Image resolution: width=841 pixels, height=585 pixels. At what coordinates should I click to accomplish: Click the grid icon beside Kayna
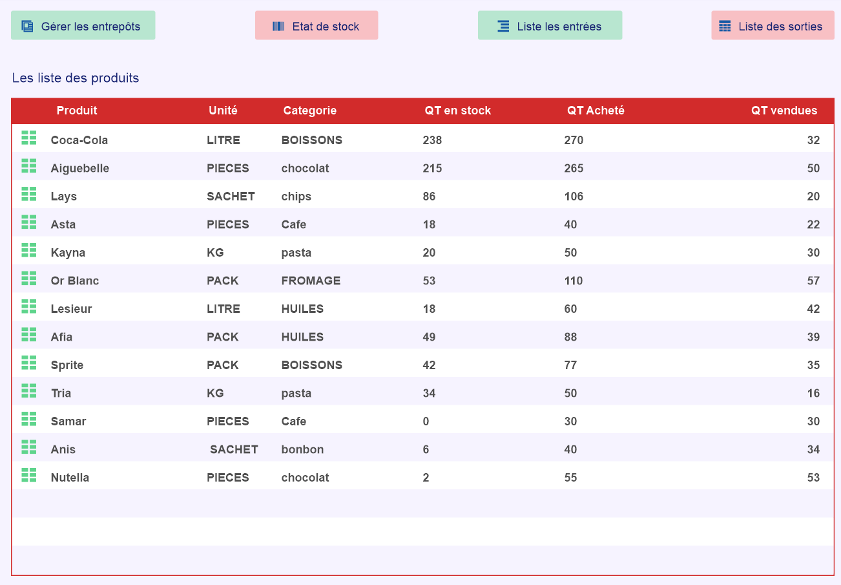point(29,250)
